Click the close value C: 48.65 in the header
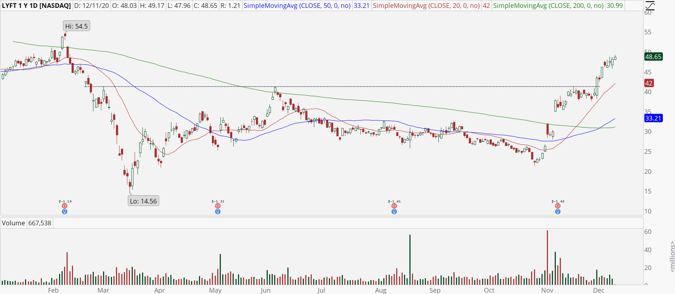The width and height of the screenshot is (675, 294). (x=205, y=6)
